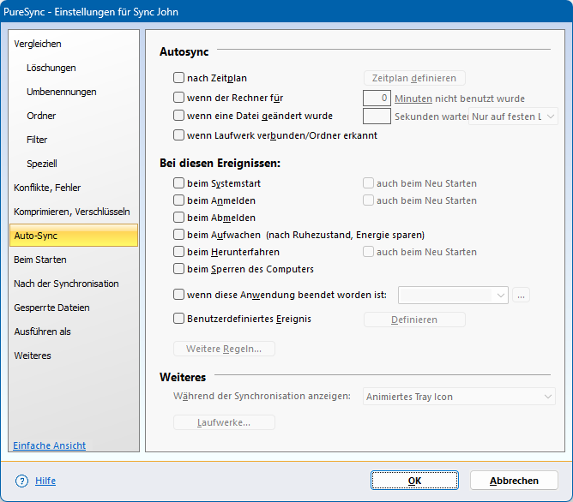The width and height of the screenshot is (573, 502).
Task: Enable 'beim Sperren des Computers'
Action: [178, 268]
